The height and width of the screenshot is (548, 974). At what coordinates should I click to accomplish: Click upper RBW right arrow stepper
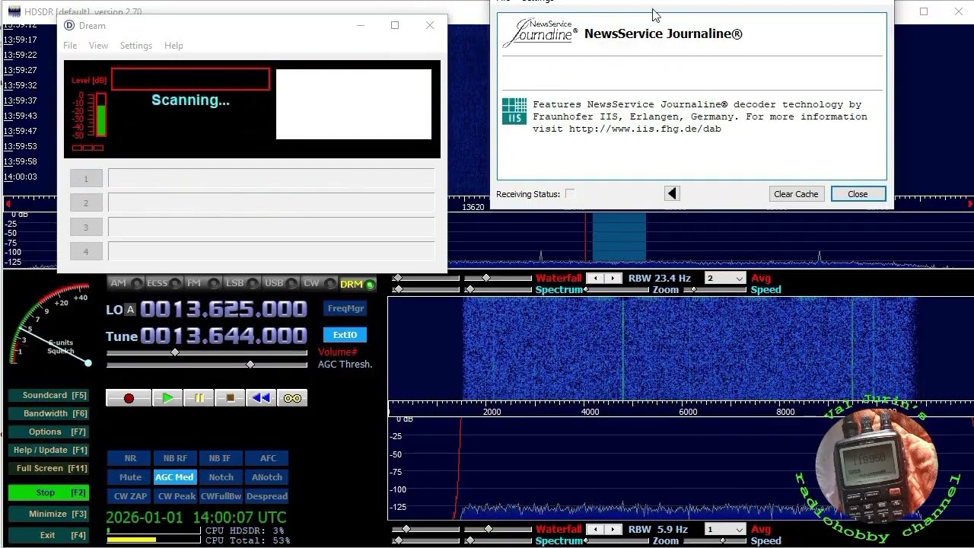[x=613, y=279]
